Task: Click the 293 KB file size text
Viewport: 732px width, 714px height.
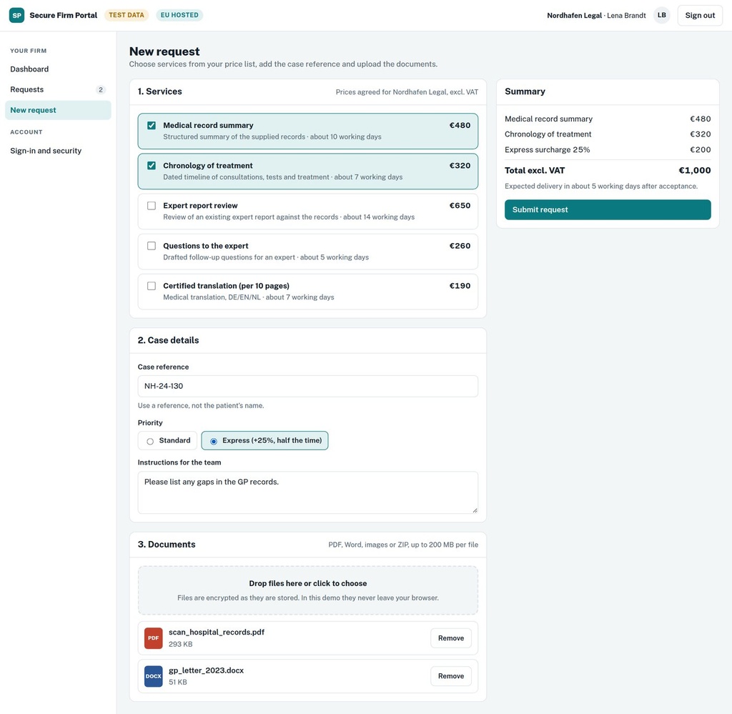Action: (180, 644)
